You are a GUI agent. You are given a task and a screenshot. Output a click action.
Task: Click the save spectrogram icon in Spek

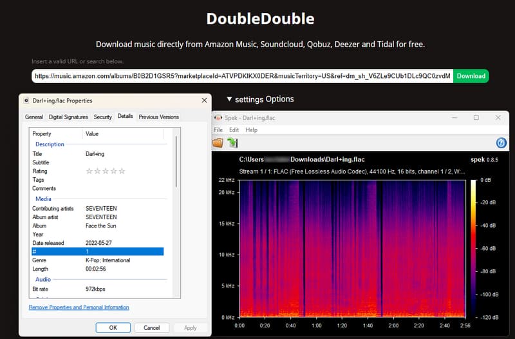pos(232,142)
